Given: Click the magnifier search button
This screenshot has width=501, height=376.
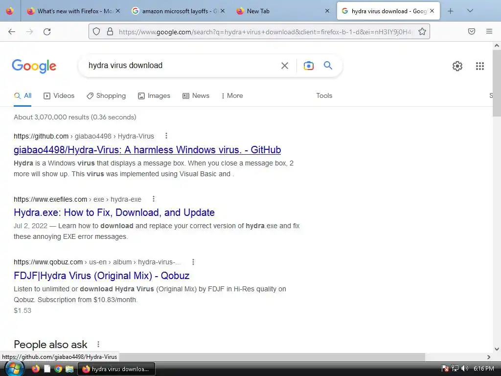Looking at the screenshot, I should click(328, 66).
